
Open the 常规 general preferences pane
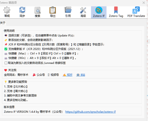(x=7, y=12)
